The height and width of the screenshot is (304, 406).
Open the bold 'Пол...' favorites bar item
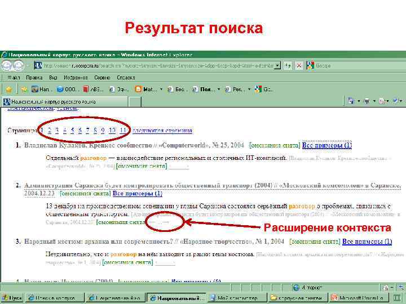click(x=204, y=89)
